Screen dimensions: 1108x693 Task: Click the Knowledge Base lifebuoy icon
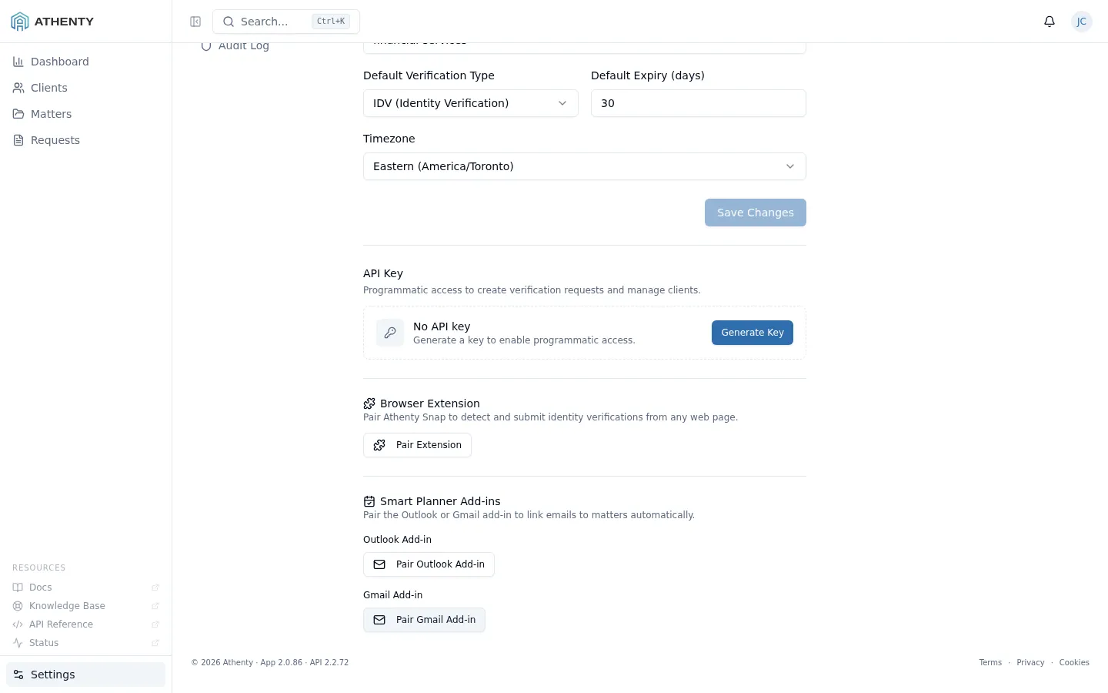coord(18,606)
